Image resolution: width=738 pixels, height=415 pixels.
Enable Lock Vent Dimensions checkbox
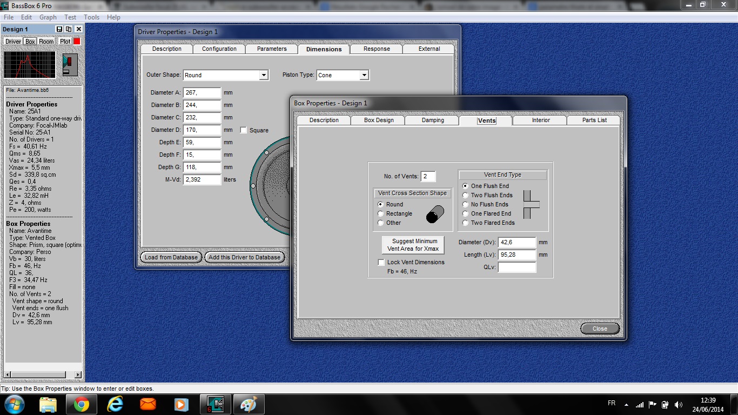pyautogui.click(x=381, y=263)
